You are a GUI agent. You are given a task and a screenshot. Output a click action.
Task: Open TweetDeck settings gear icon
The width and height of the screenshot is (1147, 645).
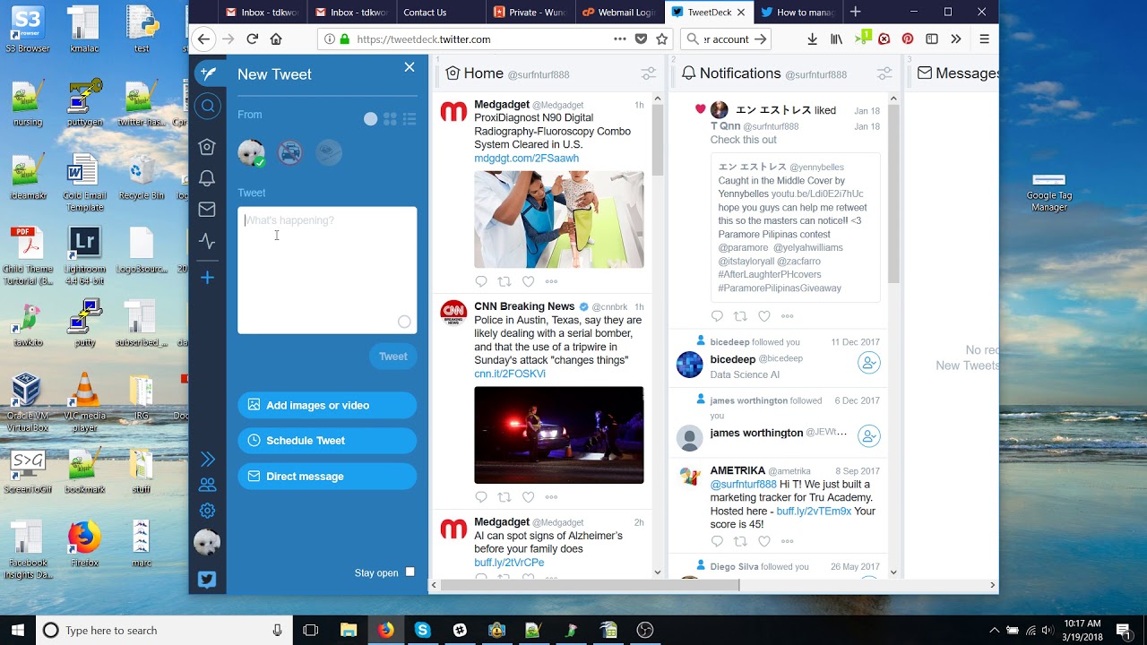coord(207,511)
